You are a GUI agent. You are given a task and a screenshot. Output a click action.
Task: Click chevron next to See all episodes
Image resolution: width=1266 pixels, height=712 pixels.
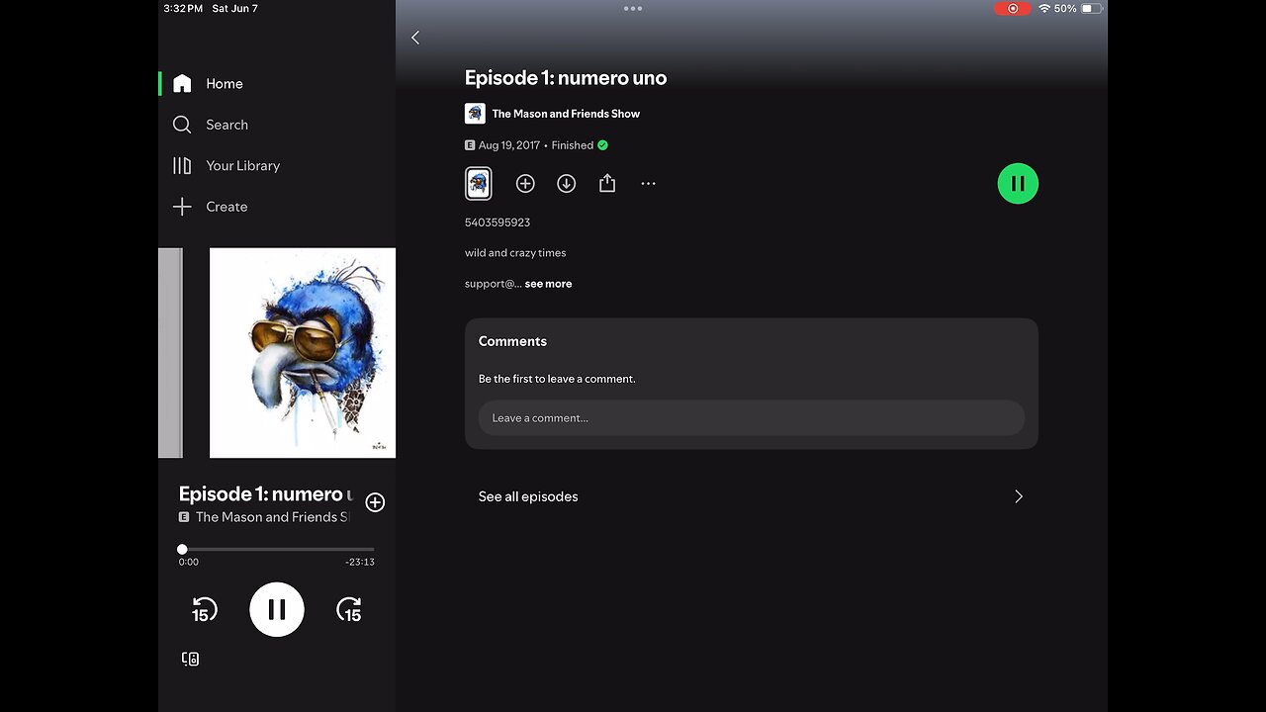pos(1019,496)
